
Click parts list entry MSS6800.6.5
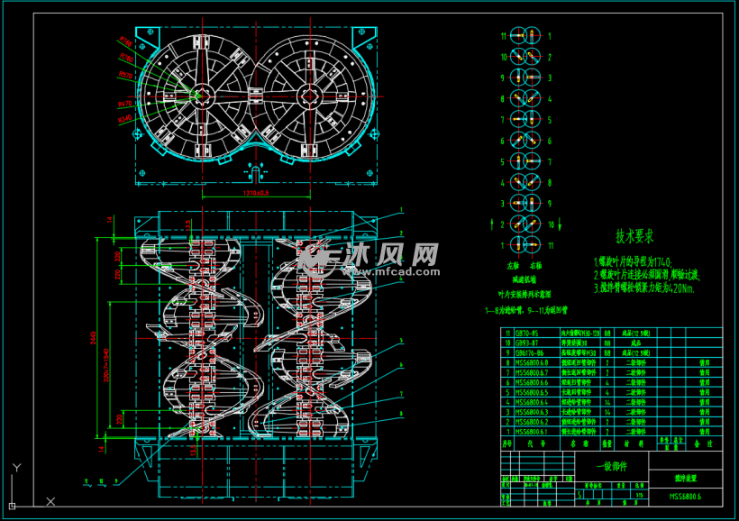pos(530,392)
